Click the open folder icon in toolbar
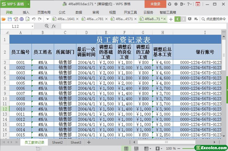 [4, 19]
